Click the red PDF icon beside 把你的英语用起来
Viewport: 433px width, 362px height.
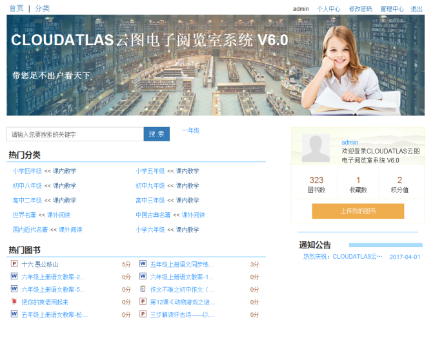tap(14, 301)
